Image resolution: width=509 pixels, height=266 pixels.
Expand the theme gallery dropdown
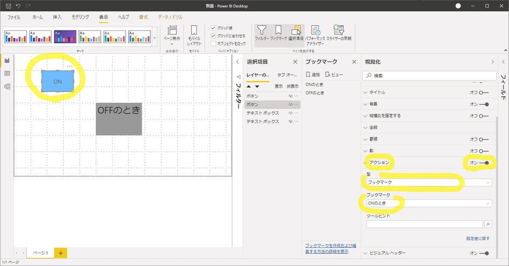click(155, 37)
